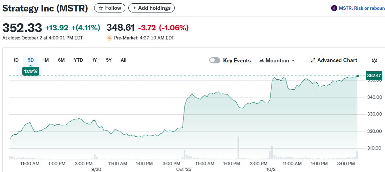Expand the Mountain chart type dropdown

[293, 60]
